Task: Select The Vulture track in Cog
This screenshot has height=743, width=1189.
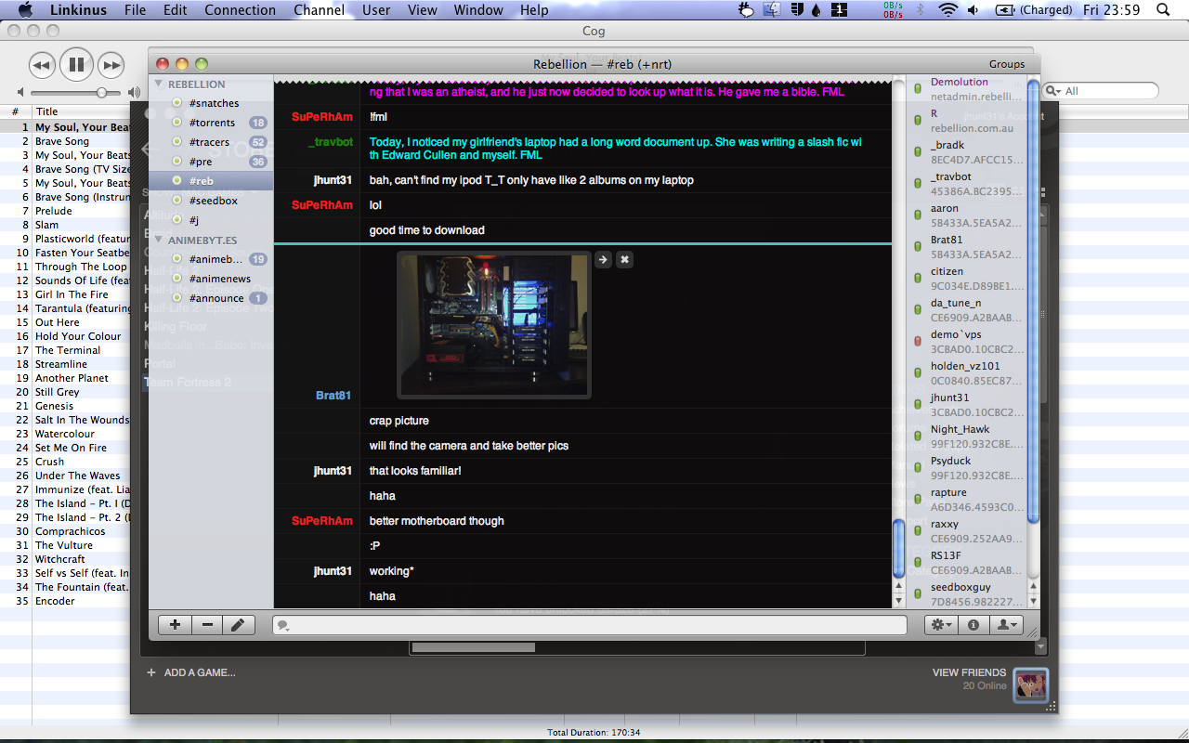Action: tap(64, 545)
